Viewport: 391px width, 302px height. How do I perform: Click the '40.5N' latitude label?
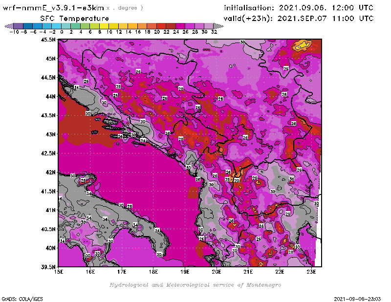tap(48, 229)
